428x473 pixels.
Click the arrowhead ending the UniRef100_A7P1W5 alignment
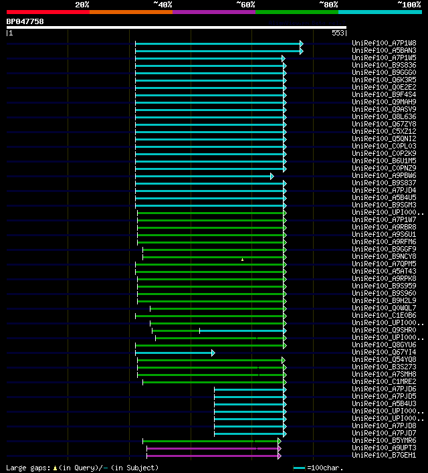[x=284, y=58]
